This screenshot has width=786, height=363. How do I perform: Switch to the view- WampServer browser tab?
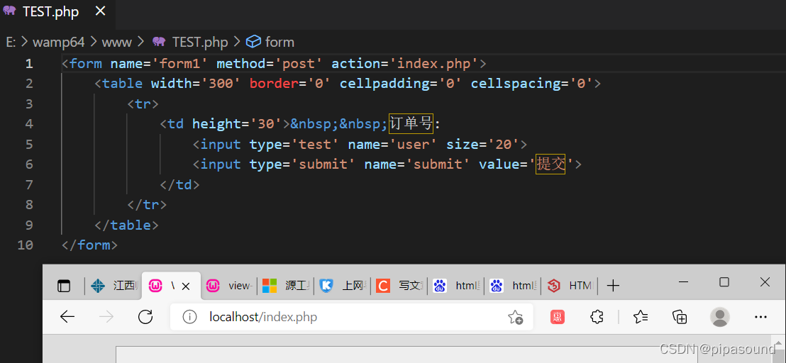tap(230, 286)
